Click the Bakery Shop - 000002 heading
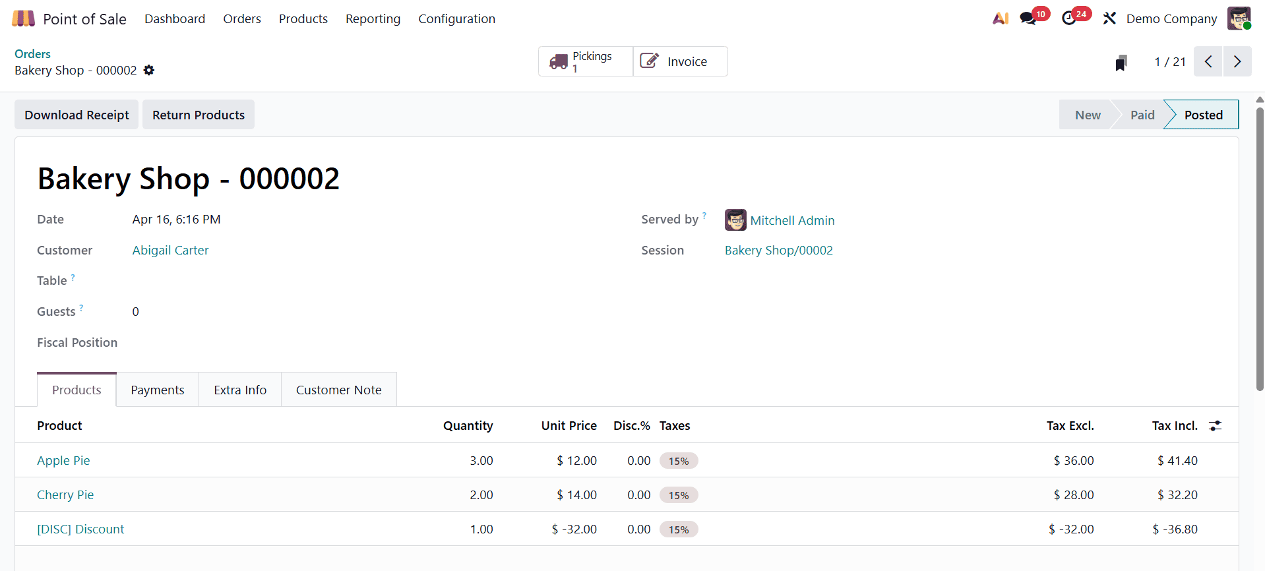Image resolution: width=1265 pixels, height=571 pixels. 189,179
